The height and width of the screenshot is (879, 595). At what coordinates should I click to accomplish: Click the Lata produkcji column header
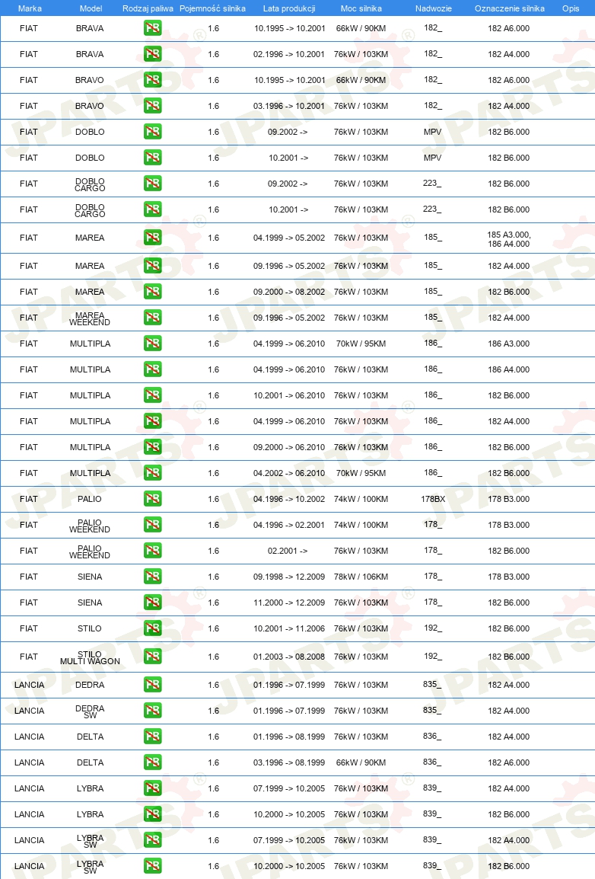click(289, 8)
